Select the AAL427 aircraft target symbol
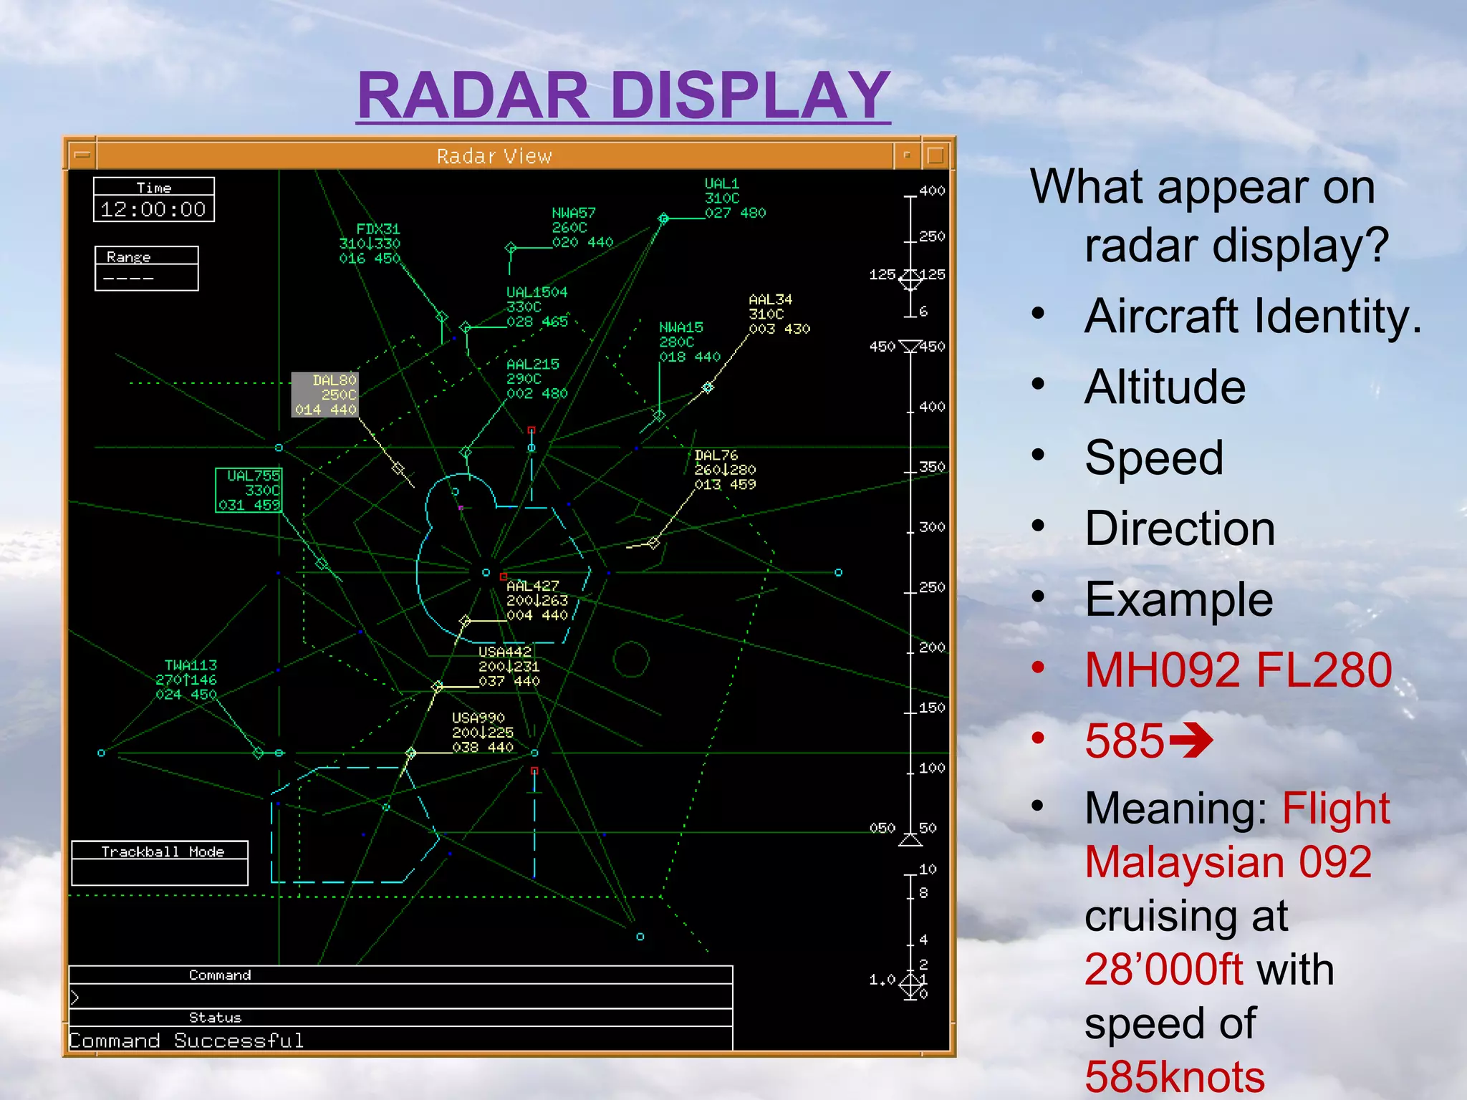The width and height of the screenshot is (1467, 1100). pos(465,620)
